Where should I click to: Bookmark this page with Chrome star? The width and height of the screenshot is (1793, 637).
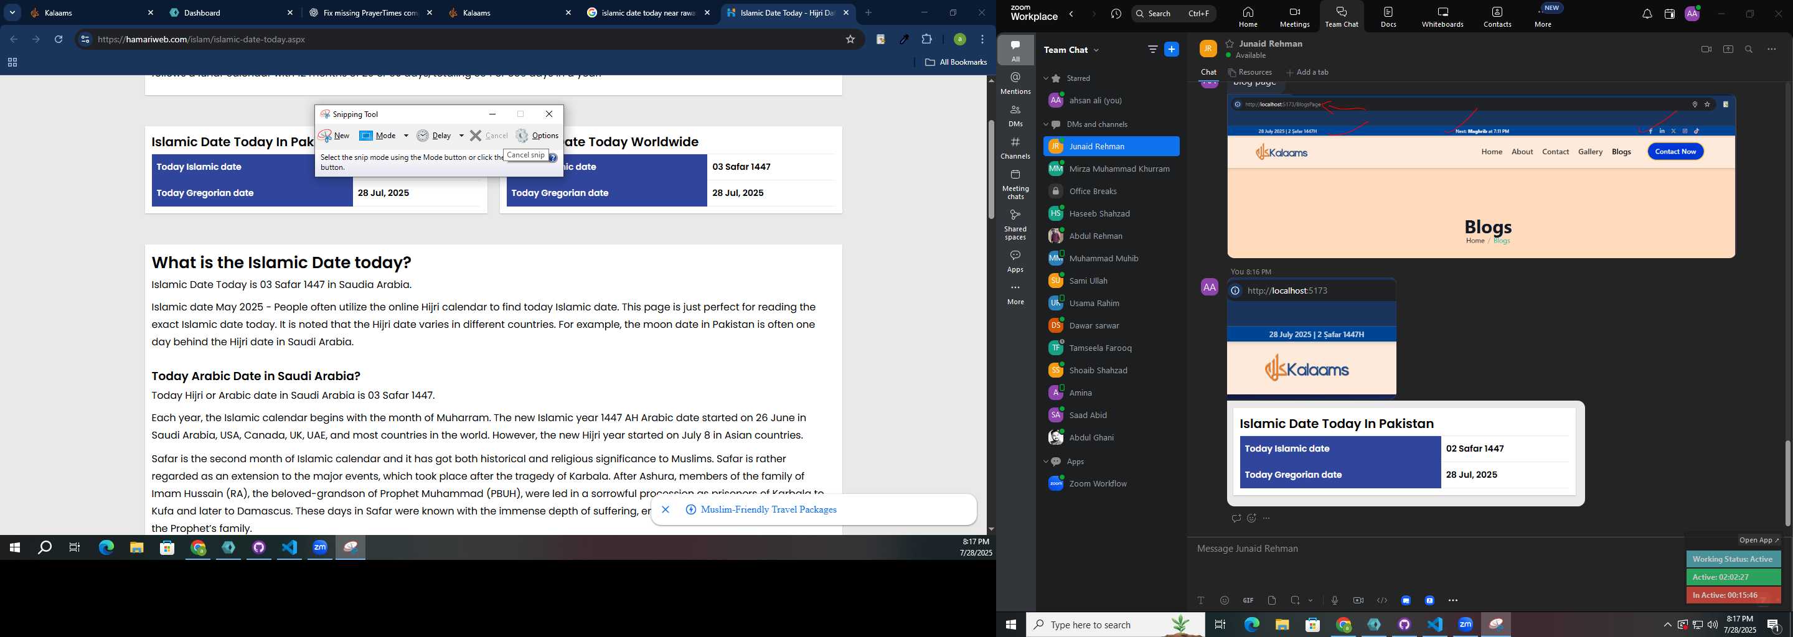coord(850,40)
